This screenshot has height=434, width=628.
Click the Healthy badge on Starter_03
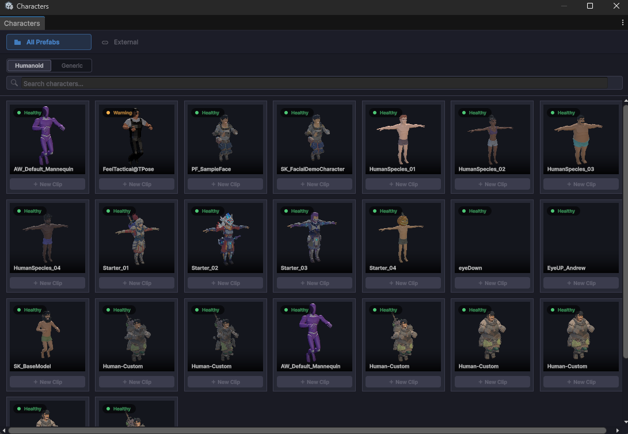(x=296, y=211)
